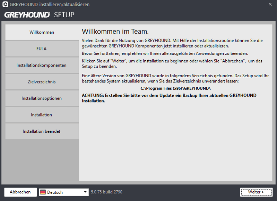Click the GREYHOUND app icon in title bar
The width and height of the screenshot is (277, 201).
pos(5,4)
